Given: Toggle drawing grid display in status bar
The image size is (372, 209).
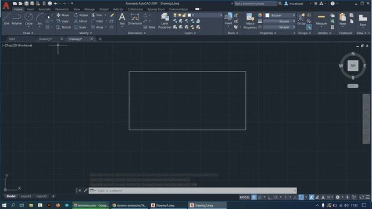Looking at the screenshot, I should 254,197.
